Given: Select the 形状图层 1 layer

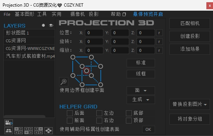Looking at the screenshot, I should click(x=29, y=33).
